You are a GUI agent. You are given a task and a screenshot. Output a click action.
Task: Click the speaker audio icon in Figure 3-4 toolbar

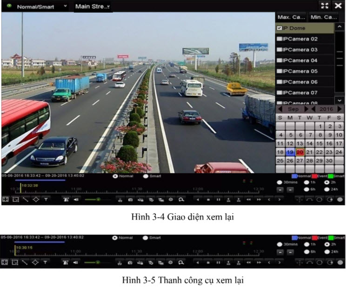(77, 199)
